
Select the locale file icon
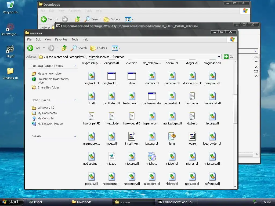coord(192,136)
